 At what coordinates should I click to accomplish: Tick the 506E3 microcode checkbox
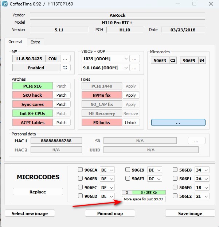tap(128, 178)
